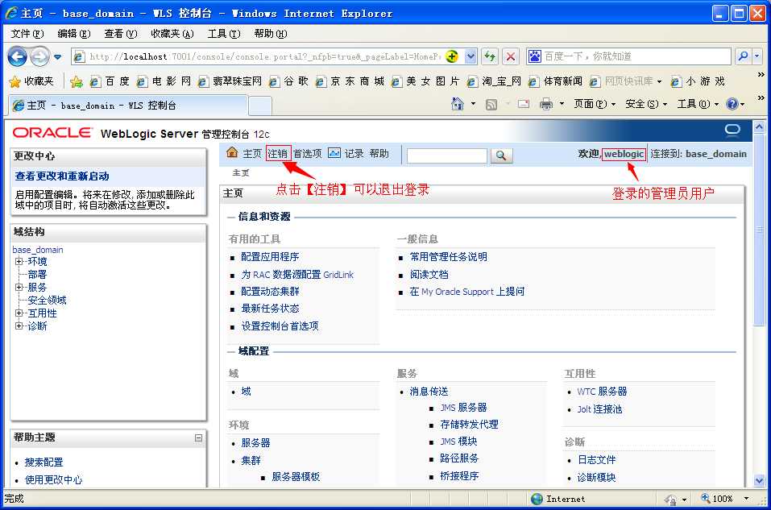Open the 100% zoom level dropdown
Screen dimensions: 771x510
click(746, 498)
